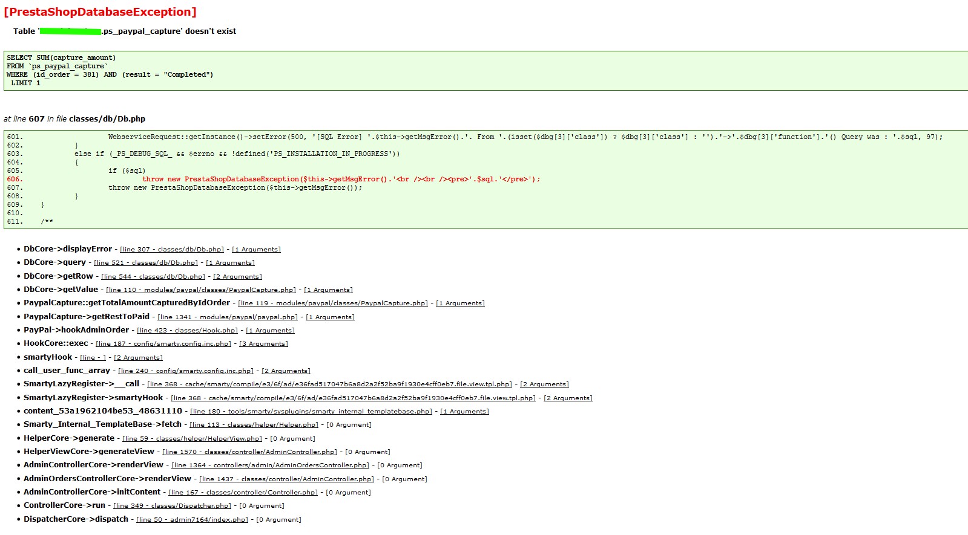Click 'AdminOrdersControllerCore->renderView' trace entry
This screenshot has width=968, height=535.
(108, 479)
